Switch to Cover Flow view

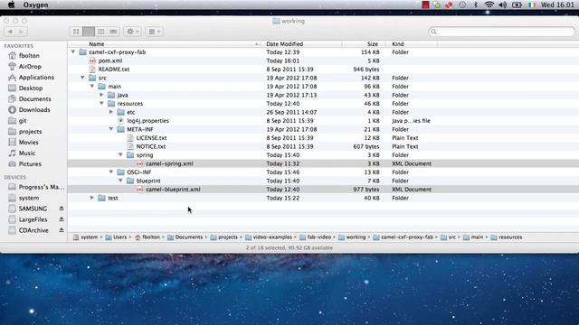113,32
